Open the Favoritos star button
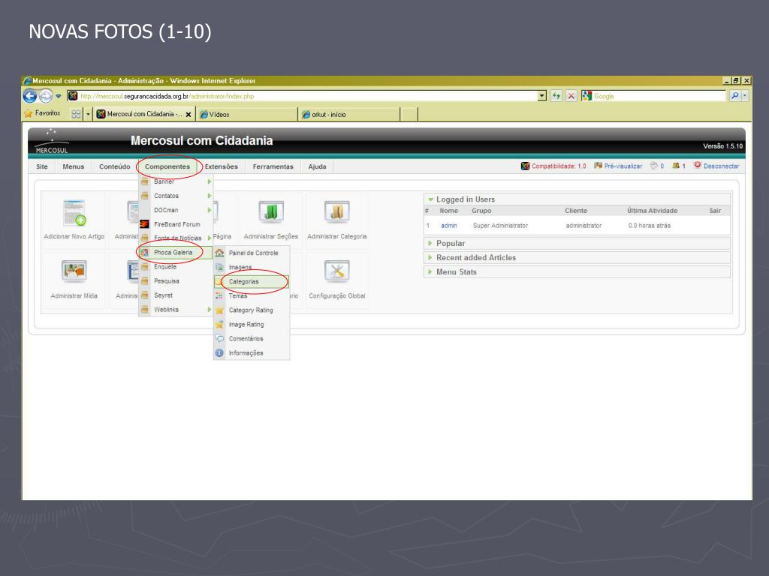Image resolution: width=769 pixels, height=576 pixels. [43, 114]
